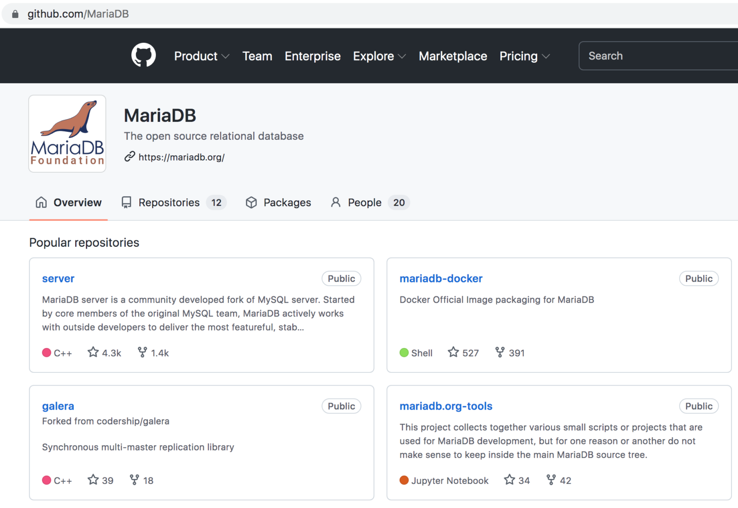Click the 42 forks count on mariadb.org-tools
Screen dimensions: 738x508
566,481
